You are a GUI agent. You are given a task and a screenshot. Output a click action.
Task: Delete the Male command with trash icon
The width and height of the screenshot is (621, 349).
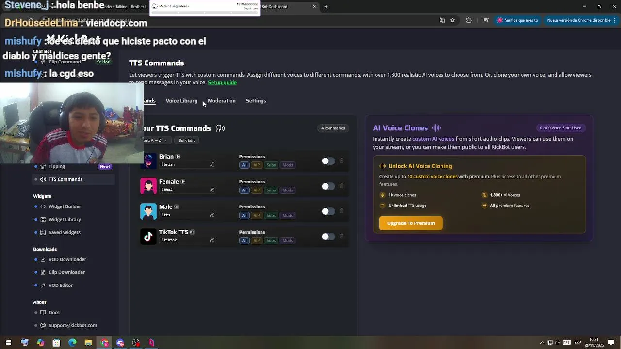coord(342,211)
